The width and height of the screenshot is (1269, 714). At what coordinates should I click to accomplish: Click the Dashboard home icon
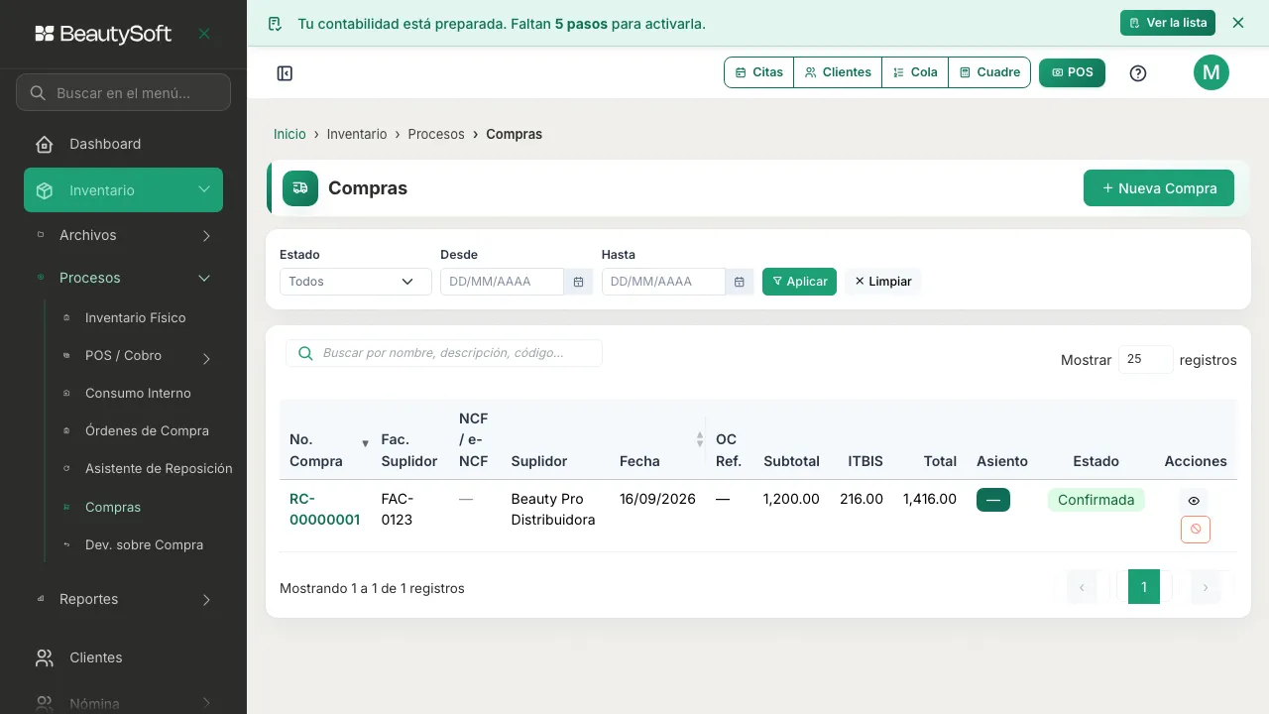45,145
